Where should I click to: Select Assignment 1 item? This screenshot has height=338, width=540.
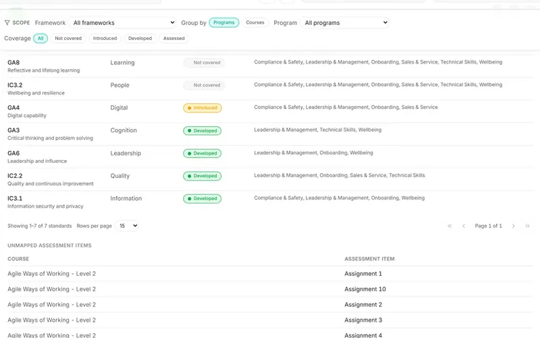(x=363, y=274)
